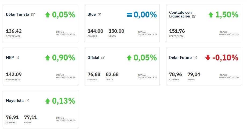Click the Mayorista compra price 76,91
The image size is (247, 133).
[12, 117]
